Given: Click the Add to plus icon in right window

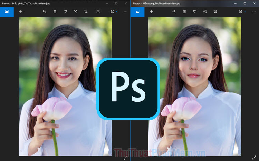Looking at the screenshot, I should click(151, 12).
